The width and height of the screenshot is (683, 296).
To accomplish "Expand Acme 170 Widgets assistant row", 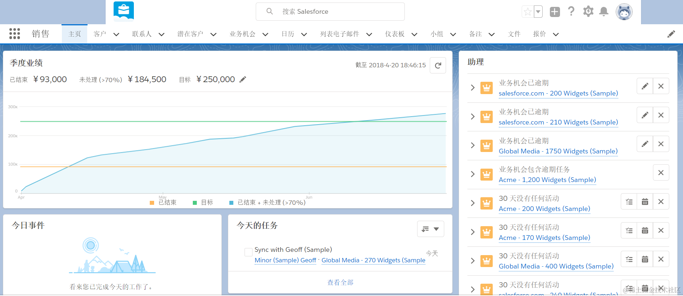I will coord(472,232).
